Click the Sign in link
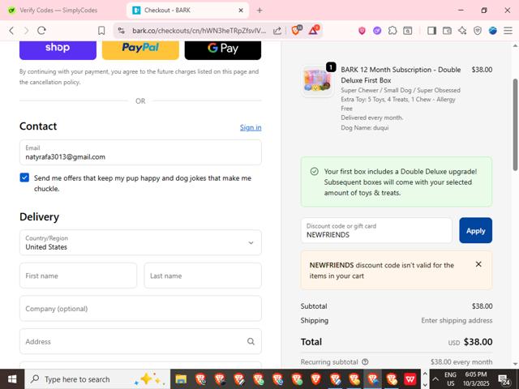519x389 pixels. (251, 127)
